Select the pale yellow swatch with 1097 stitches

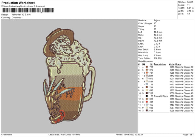(x=147, y=90)
